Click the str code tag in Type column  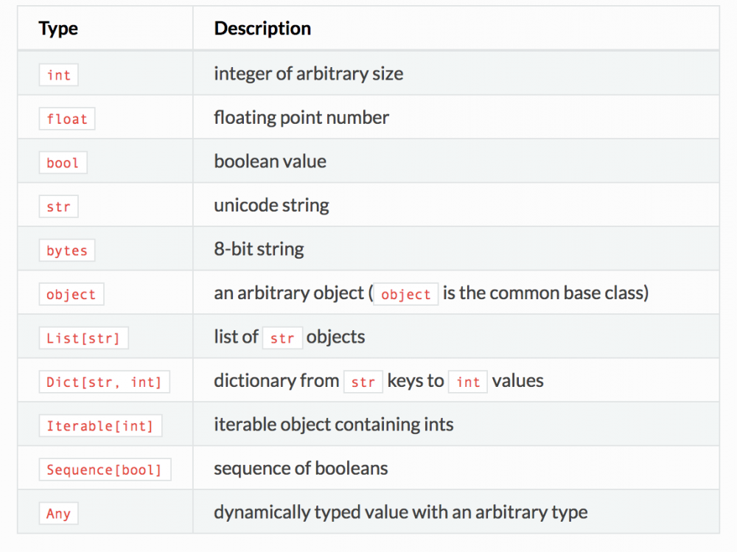[58, 207]
